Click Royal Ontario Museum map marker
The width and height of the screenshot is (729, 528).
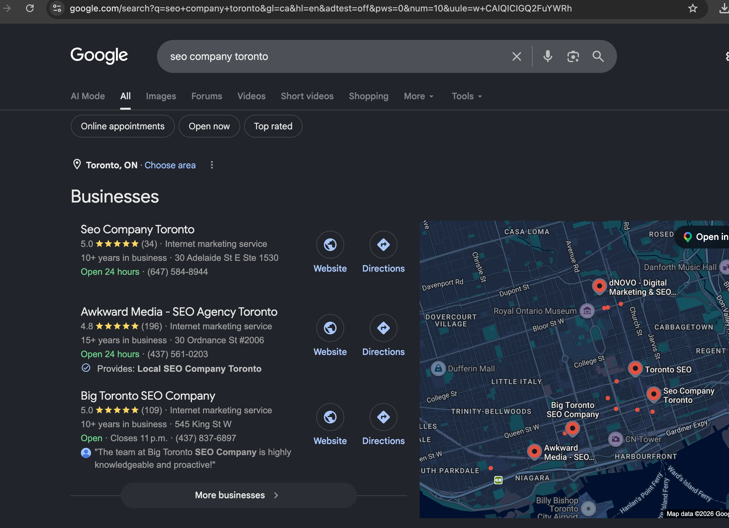click(587, 311)
